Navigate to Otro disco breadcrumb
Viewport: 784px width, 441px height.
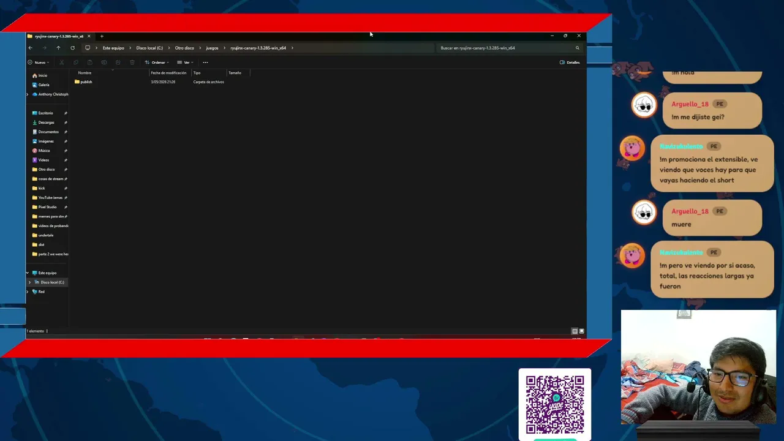[184, 48]
